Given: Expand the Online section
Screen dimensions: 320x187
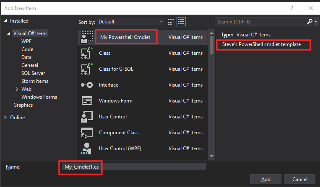Looking at the screenshot, I should pos(5,118).
